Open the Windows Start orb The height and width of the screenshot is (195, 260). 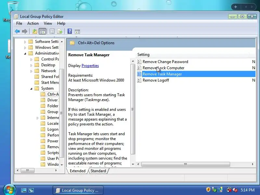coord(9,190)
